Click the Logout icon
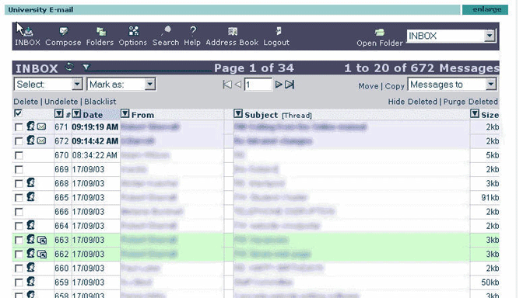This screenshot has width=523, height=298. click(279, 31)
